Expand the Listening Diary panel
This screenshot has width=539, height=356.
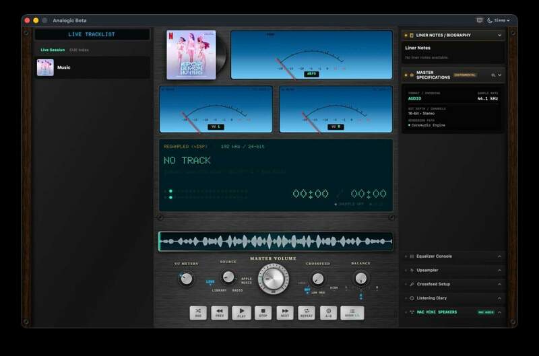(x=499, y=298)
